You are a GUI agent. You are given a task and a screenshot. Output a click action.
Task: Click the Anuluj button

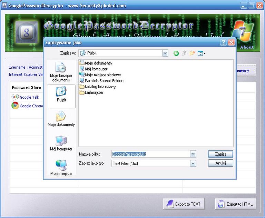coord(220,163)
